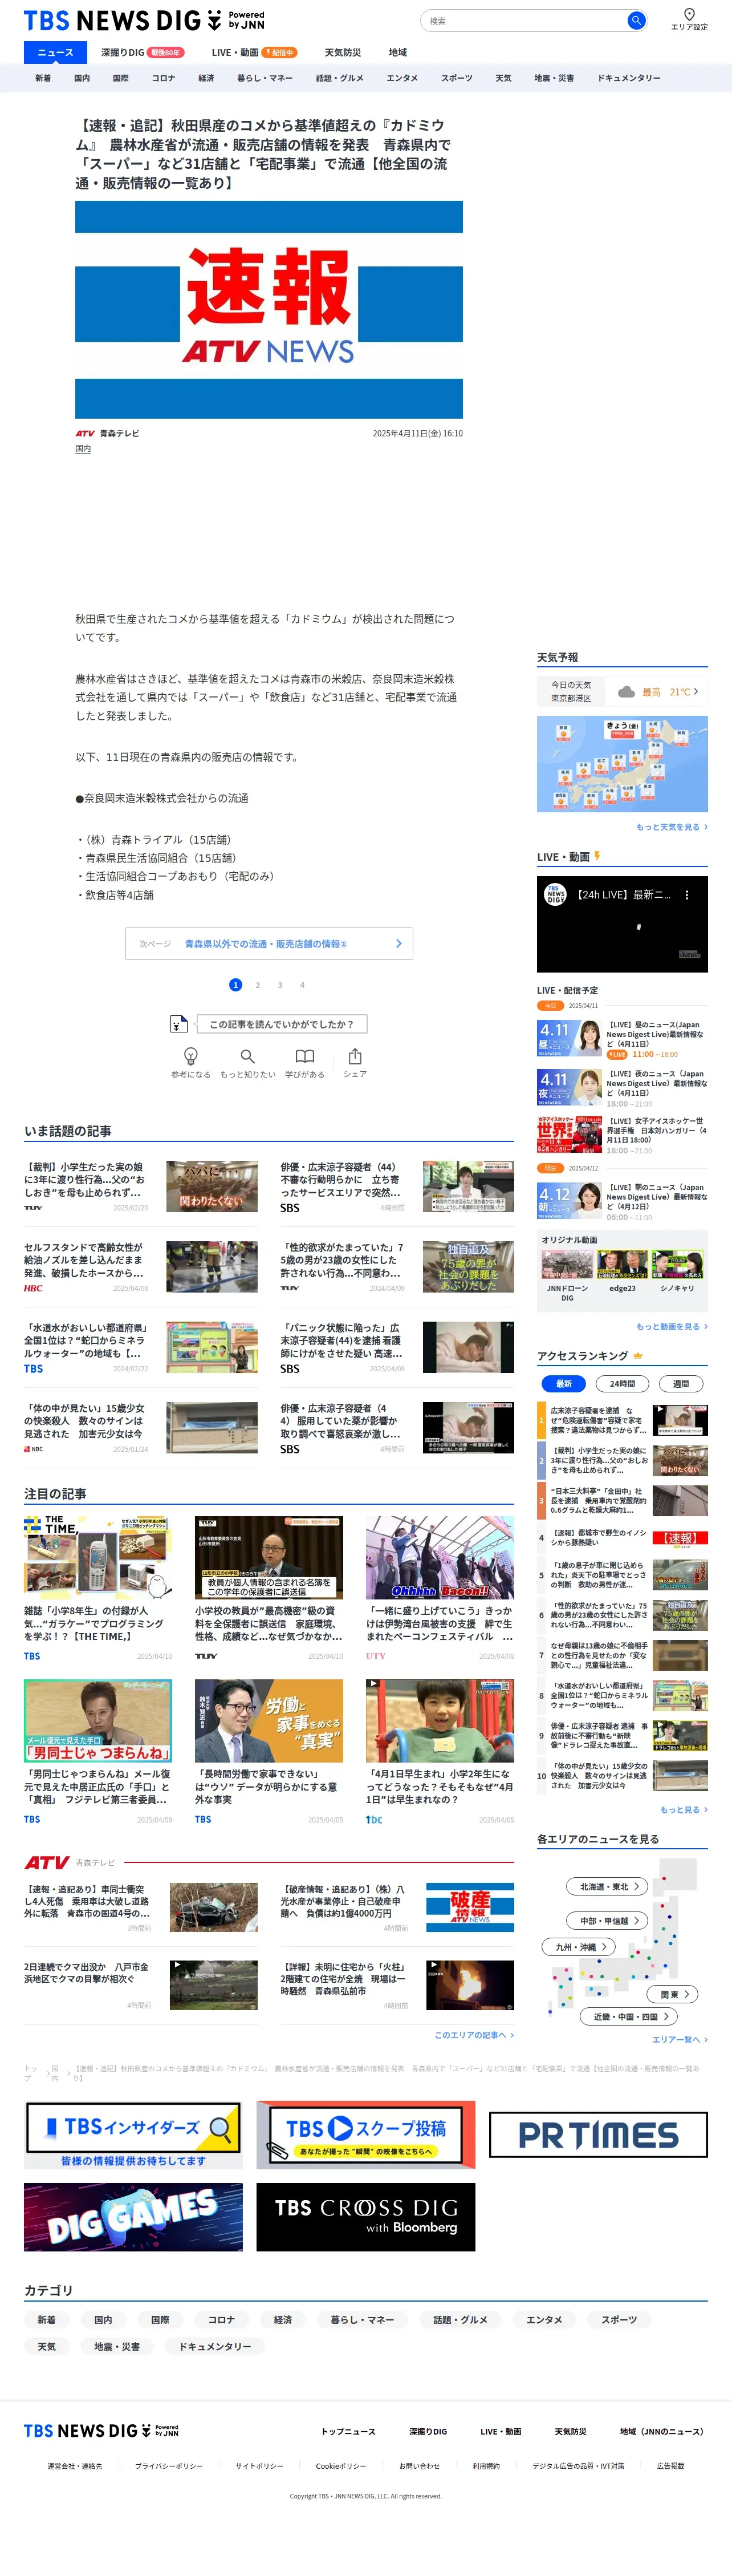The width and height of the screenshot is (732, 2576).
Task: Click the 参考になる lightbulb icon
Action: (x=191, y=1056)
